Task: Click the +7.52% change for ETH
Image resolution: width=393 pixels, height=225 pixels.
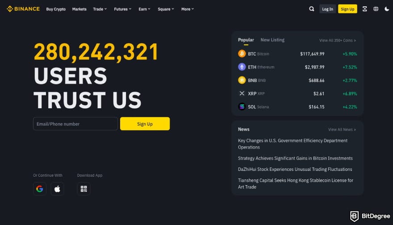Action: (350, 67)
